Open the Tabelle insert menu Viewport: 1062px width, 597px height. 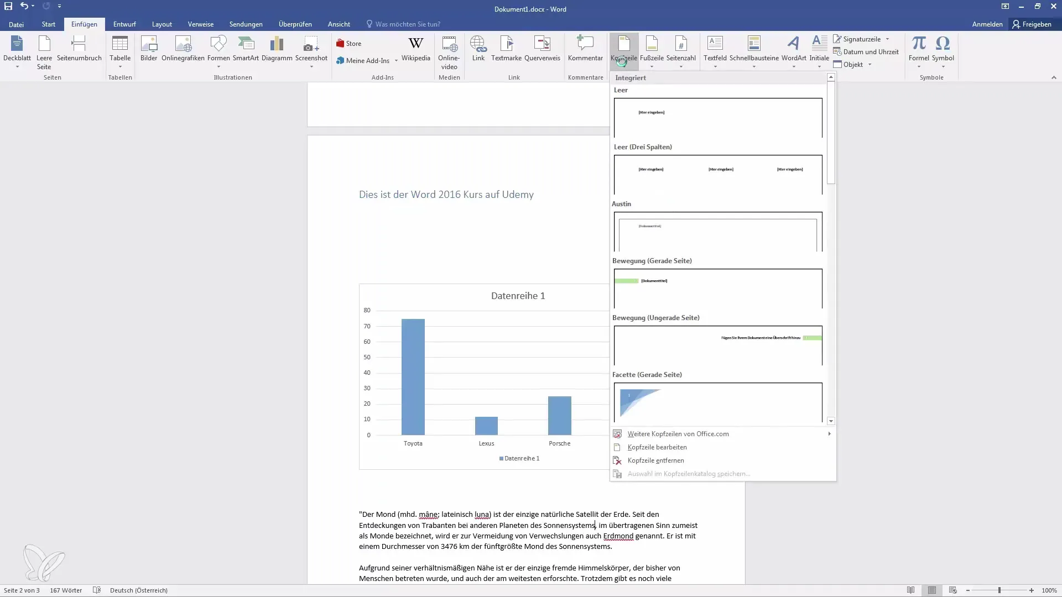[120, 51]
